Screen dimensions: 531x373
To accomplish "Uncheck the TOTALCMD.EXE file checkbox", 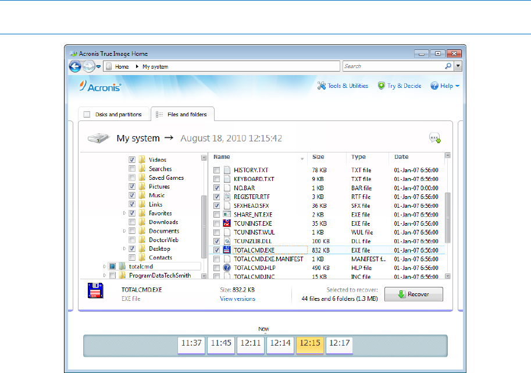I will coord(217,250).
